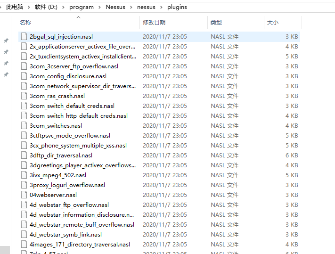The width and height of the screenshot is (335, 254).
Task: Click the third pin icon in the quick access sidebar
Action: [x=6, y=63]
